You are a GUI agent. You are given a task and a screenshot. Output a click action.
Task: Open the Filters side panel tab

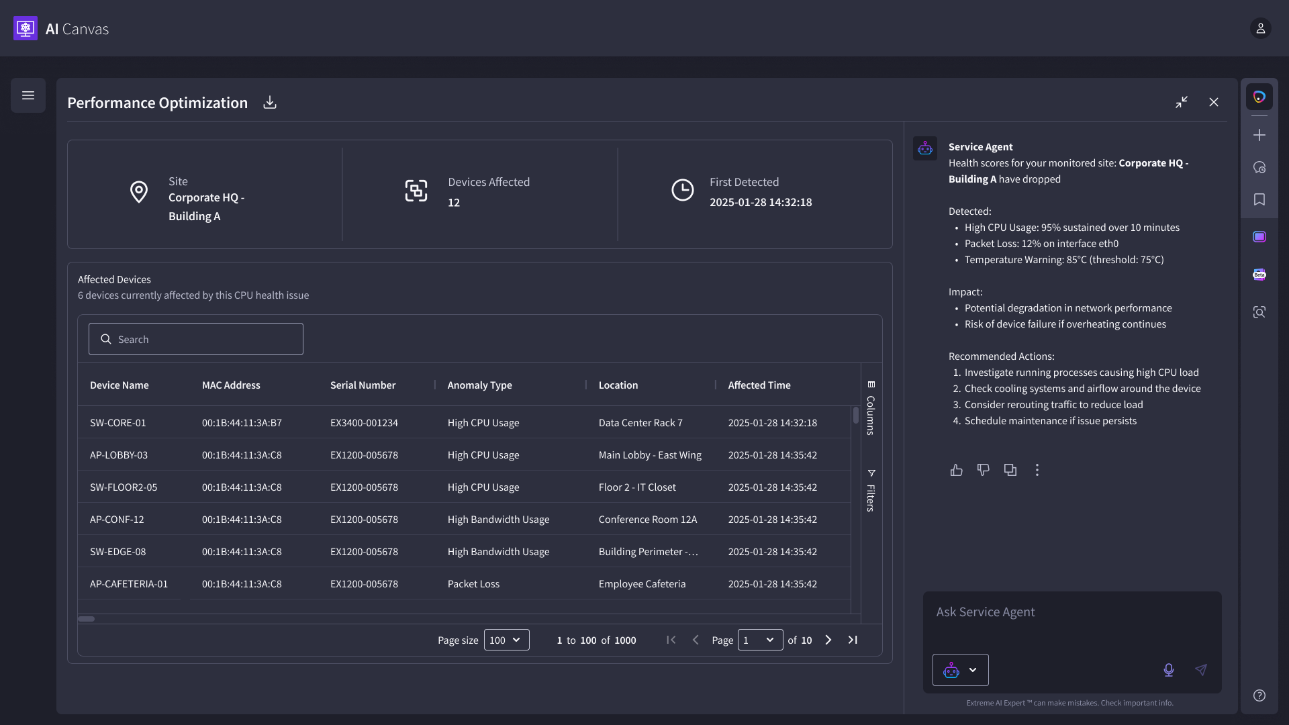point(871,491)
